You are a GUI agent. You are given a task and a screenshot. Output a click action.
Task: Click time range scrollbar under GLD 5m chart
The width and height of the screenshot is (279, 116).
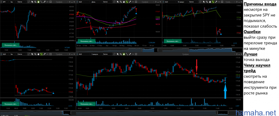click(38, 113)
